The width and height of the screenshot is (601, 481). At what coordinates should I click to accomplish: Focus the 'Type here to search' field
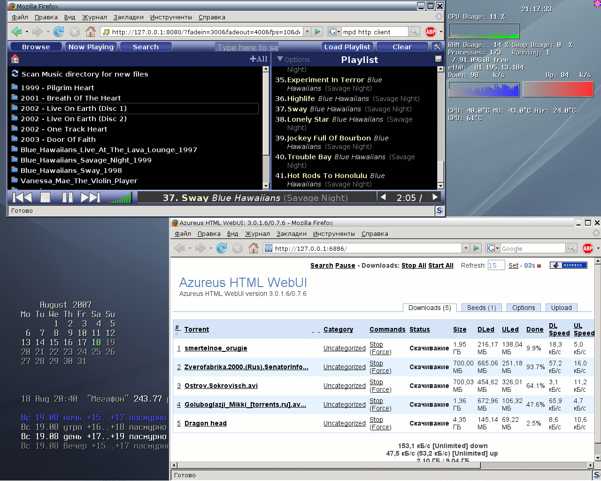247,47
